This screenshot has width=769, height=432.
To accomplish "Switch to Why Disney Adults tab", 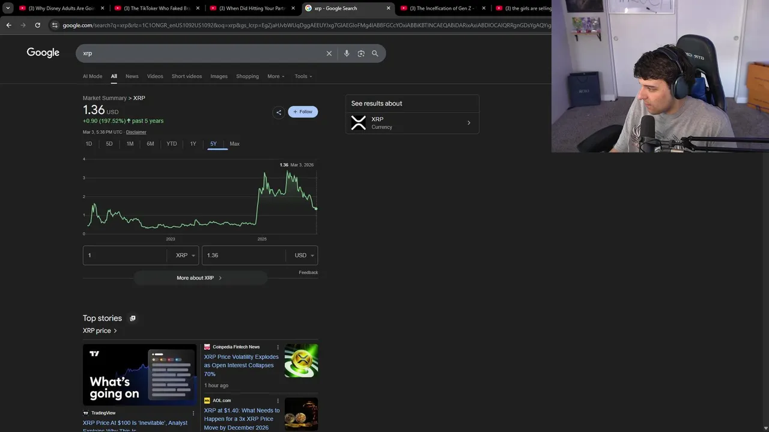I will coord(61,8).
